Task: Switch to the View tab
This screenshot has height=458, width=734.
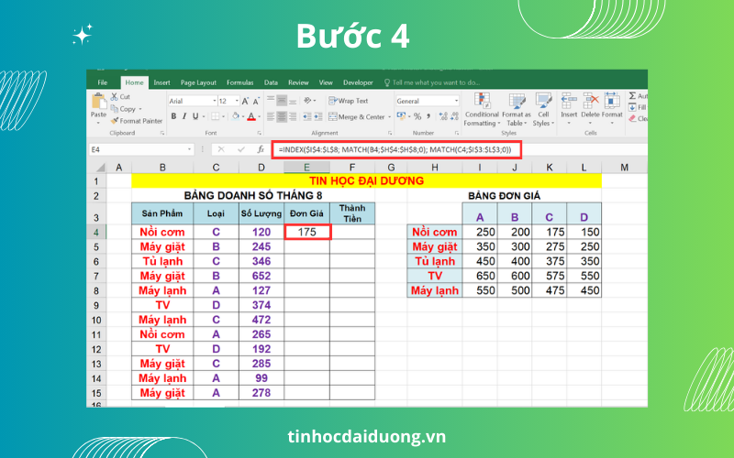Action: pos(326,82)
